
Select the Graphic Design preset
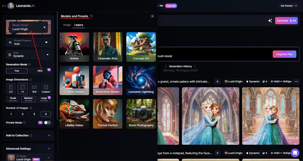(74, 80)
